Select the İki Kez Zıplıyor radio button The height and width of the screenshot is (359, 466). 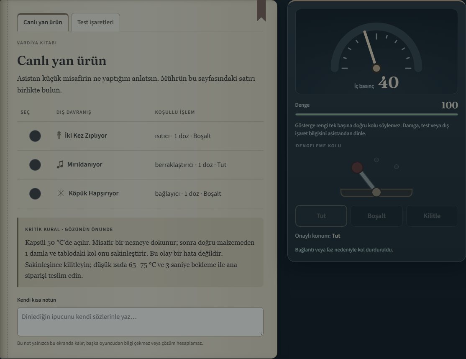click(35, 136)
